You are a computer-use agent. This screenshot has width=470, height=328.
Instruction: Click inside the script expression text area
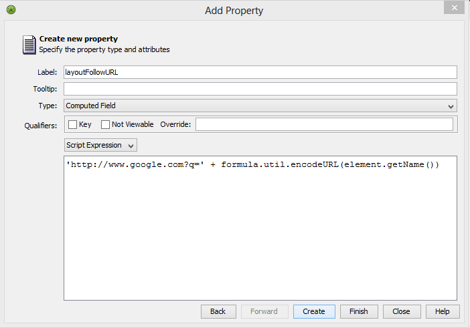[260, 228]
